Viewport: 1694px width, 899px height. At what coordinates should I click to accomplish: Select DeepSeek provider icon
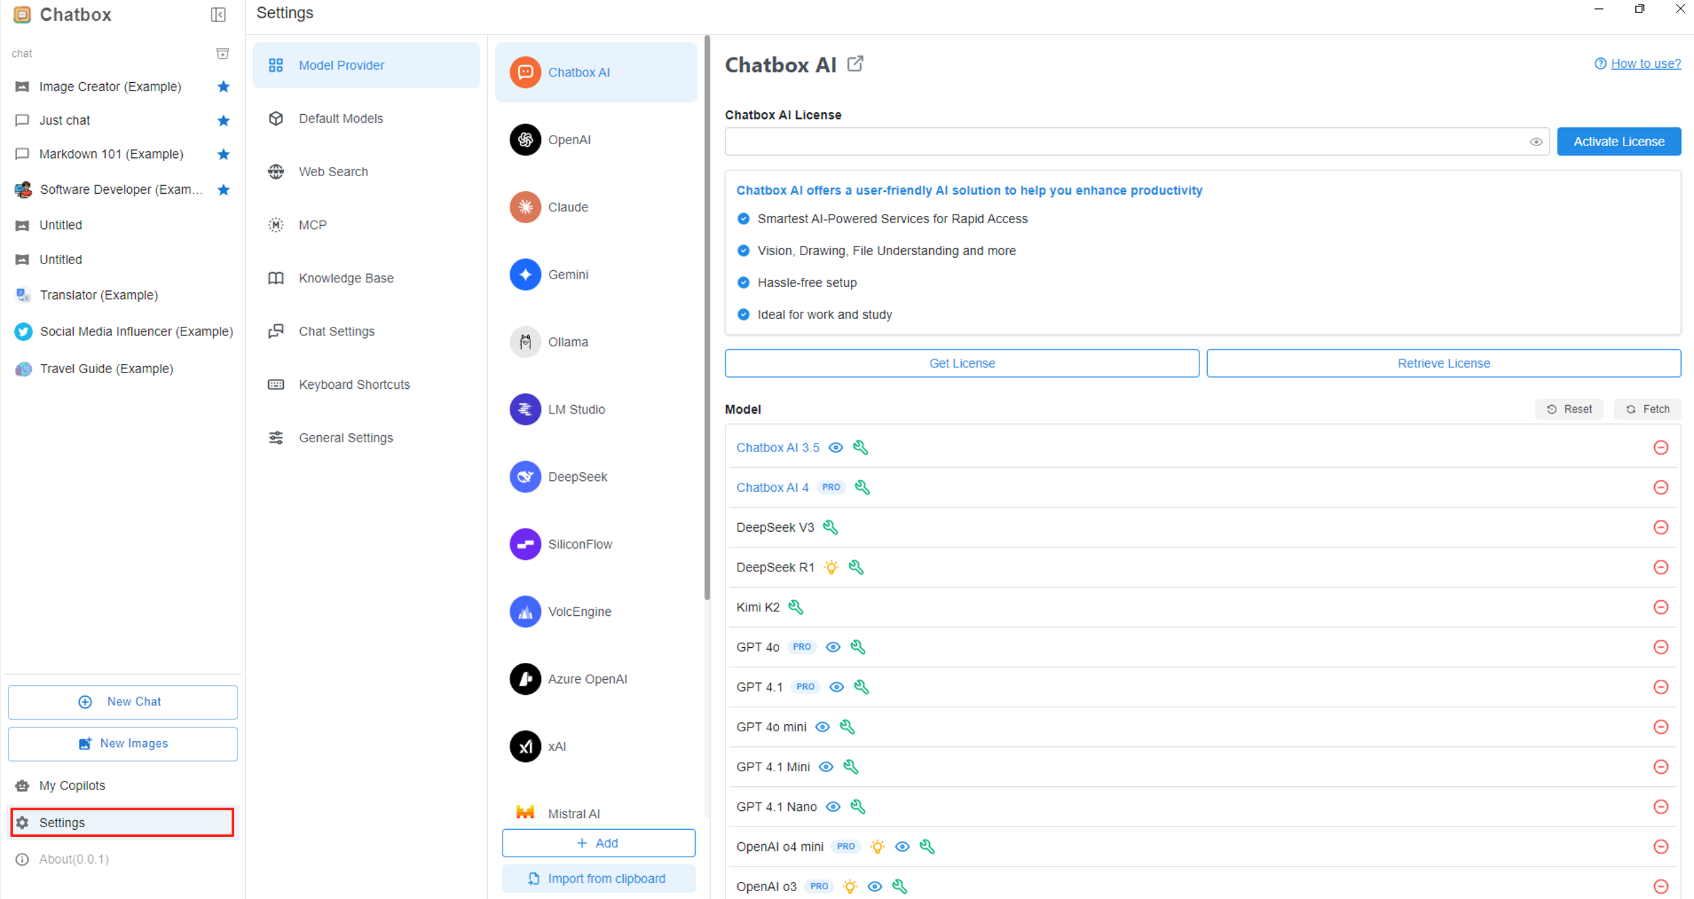point(525,477)
